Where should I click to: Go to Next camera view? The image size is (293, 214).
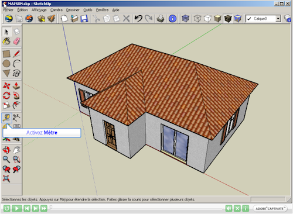16,169
